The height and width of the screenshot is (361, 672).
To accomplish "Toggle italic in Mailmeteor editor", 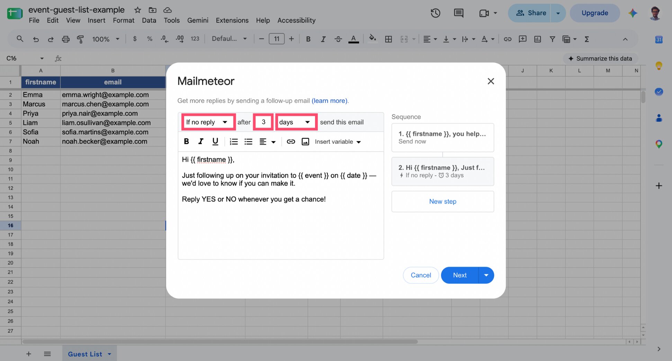I will pos(200,141).
